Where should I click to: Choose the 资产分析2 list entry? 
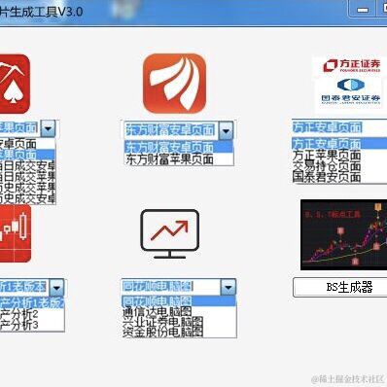[32, 314]
